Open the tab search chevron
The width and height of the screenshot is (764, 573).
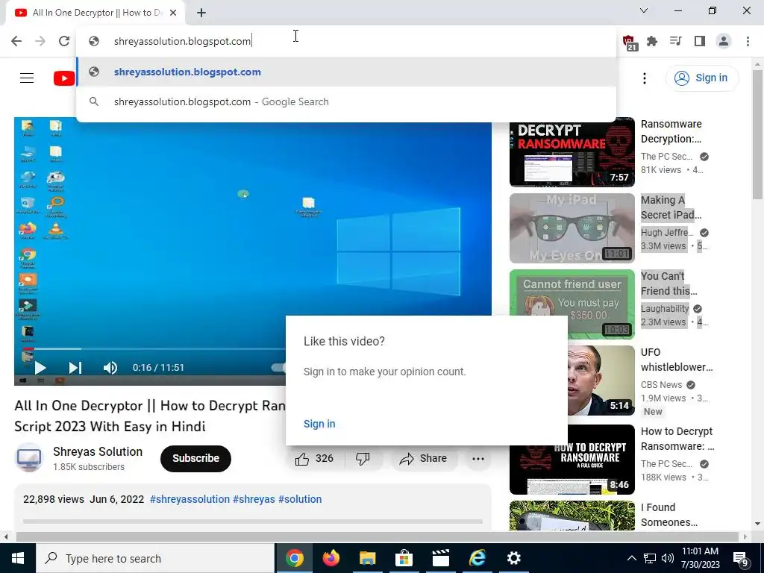pos(644,10)
